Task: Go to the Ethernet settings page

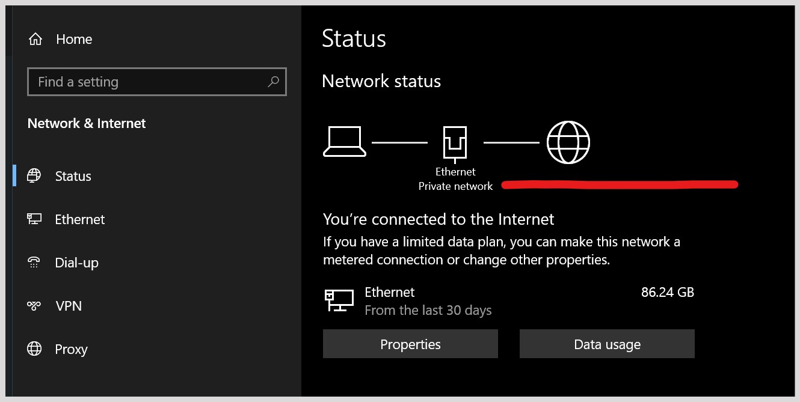Action: click(79, 219)
